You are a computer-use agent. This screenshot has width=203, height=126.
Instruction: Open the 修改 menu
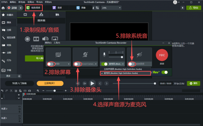[x=21, y=2]
